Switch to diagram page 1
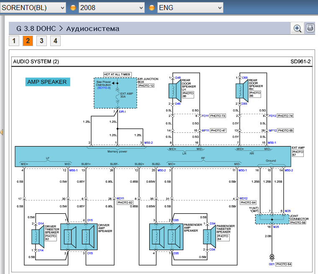Screen dimensions: 318x274 [x=14, y=41]
